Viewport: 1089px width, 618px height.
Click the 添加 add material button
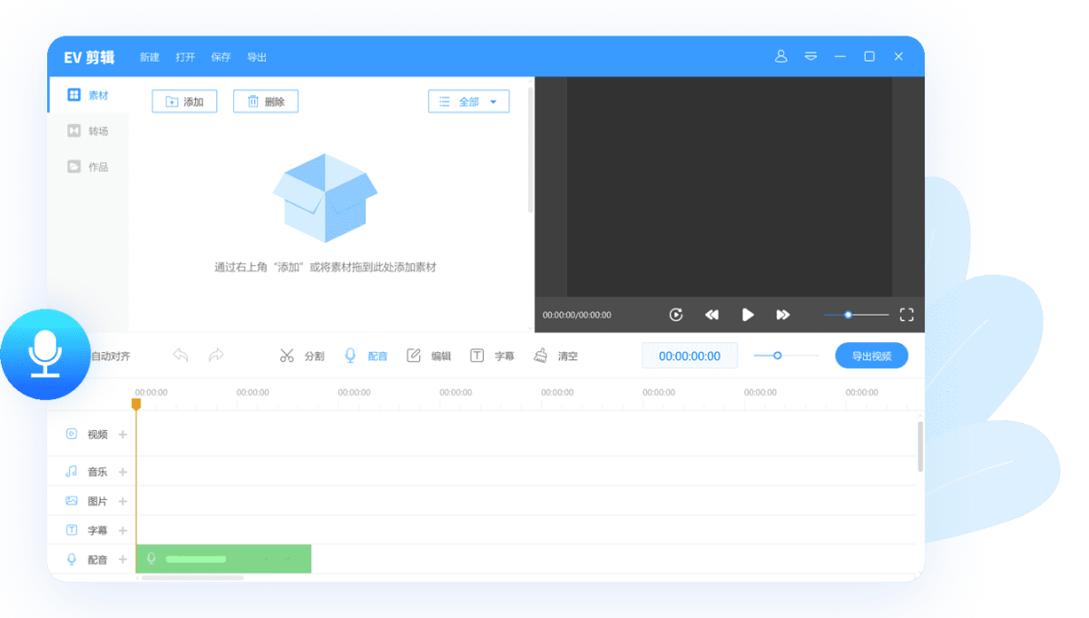(184, 102)
